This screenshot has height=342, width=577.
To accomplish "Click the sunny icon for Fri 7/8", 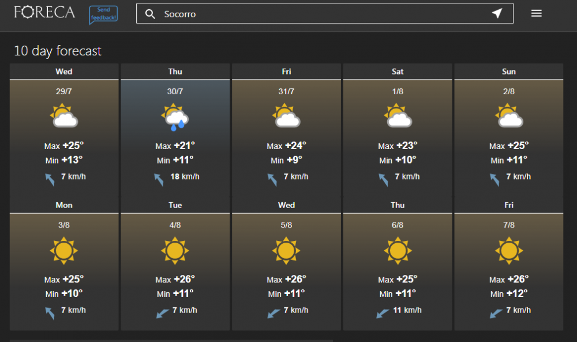I will point(509,251).
